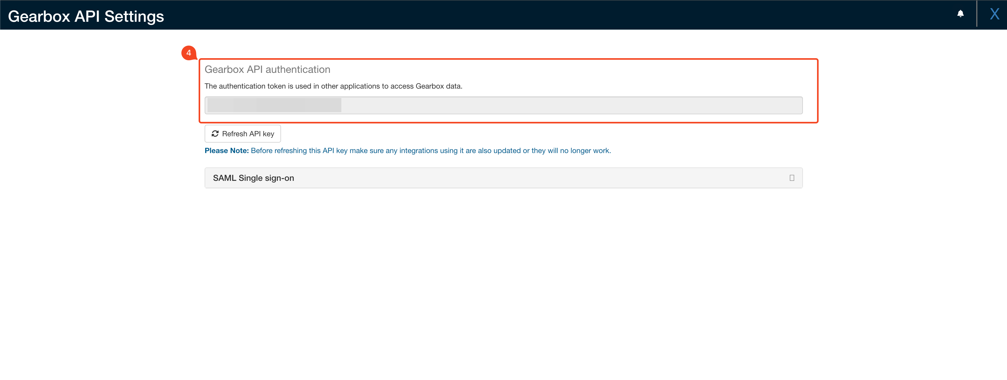This screenshot has height=380, width=1007.
Task: Click the blue X icon in the header
Action: tap(994, 14)
